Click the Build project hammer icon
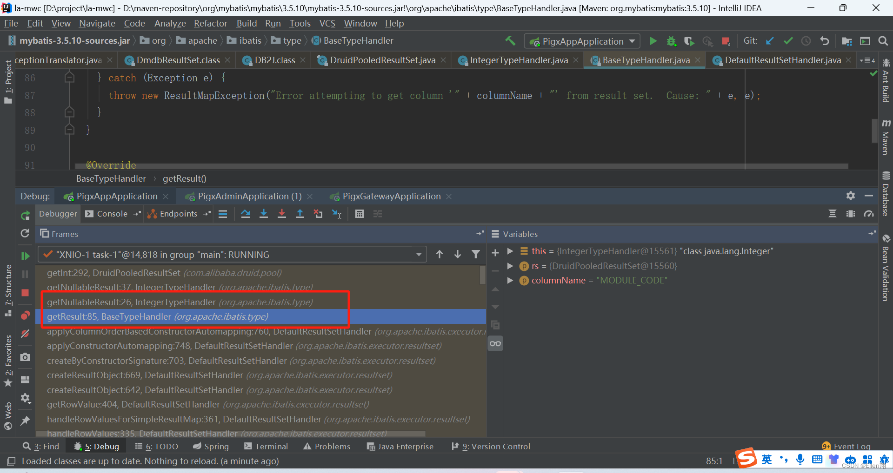 [x=510, y=41]
